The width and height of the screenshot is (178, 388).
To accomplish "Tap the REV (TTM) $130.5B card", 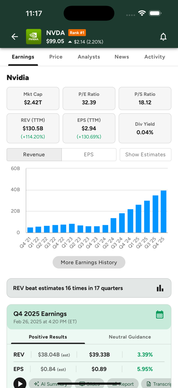I will (x=33, y=128).
